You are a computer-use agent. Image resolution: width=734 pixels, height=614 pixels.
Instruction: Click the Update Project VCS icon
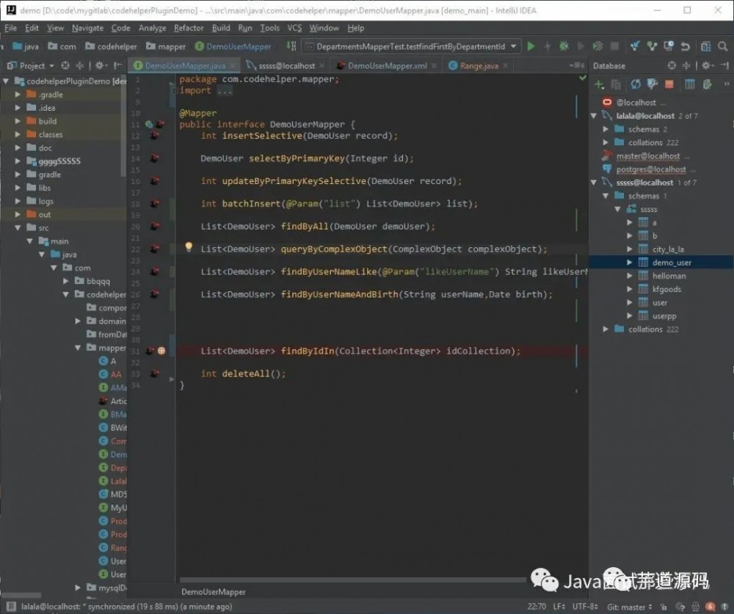[x=636, y=45]
